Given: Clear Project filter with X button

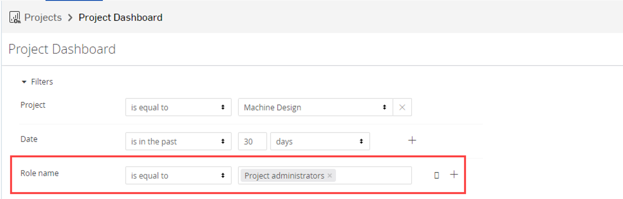Looking at the screenshot, I should (x=402, y=107).
